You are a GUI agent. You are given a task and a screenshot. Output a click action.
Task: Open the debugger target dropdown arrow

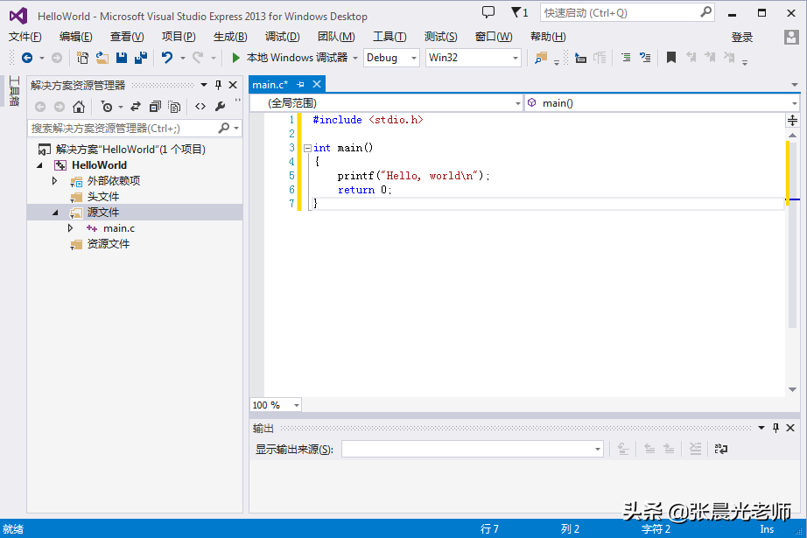click(x=355, y=58)
